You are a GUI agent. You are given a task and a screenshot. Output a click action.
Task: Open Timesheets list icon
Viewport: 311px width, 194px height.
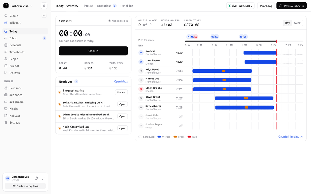6,52
